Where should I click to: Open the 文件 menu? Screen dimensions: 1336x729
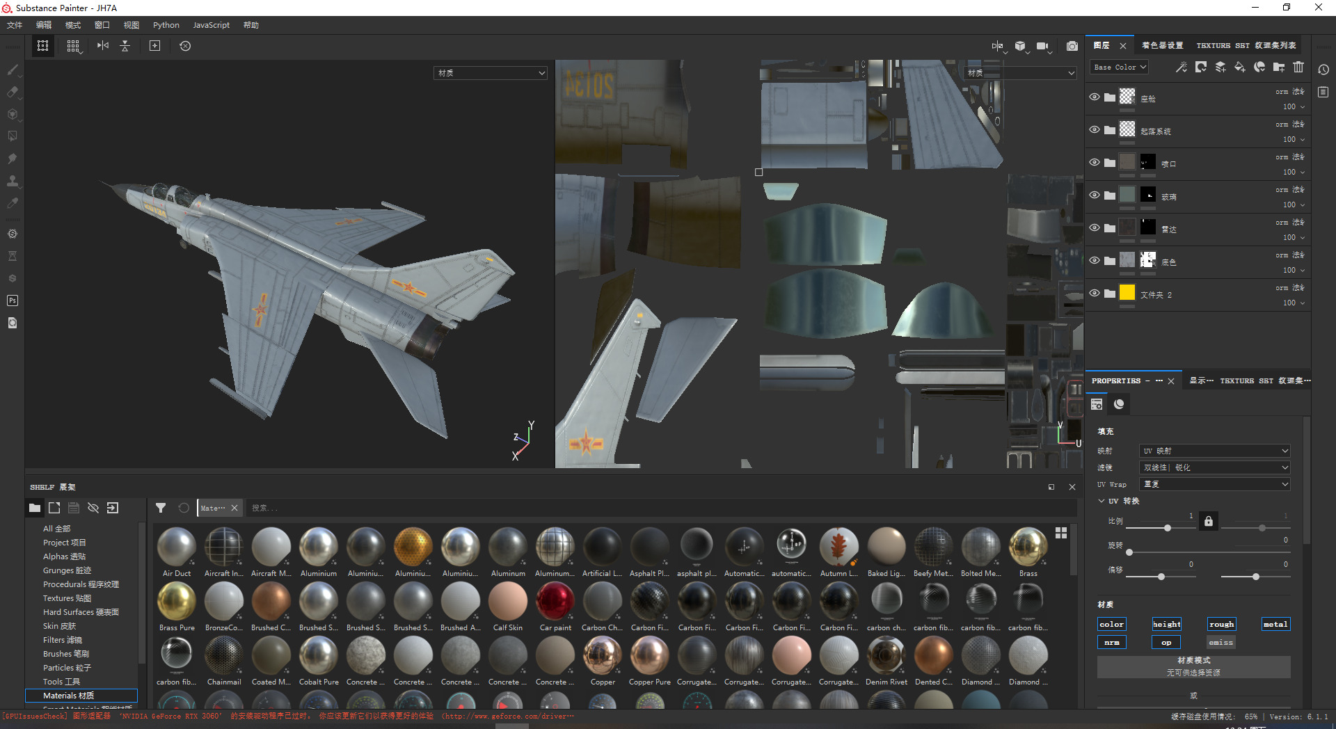coord(15,25)
